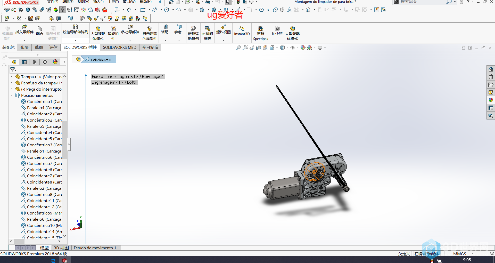
Task: Click New Motion Study icon (新建运动算例)
Action: click(x=193, y=29)
